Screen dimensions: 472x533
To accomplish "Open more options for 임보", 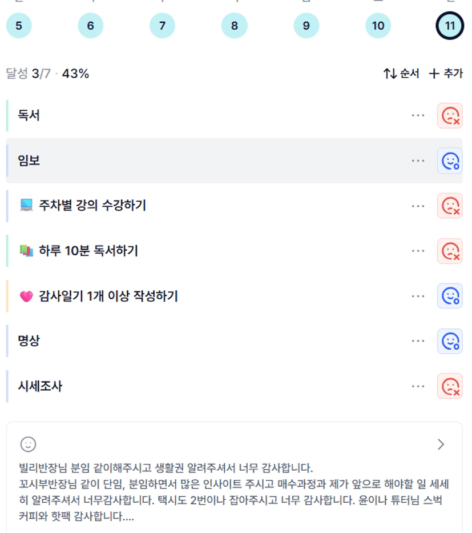I will (x=418, y=161).
